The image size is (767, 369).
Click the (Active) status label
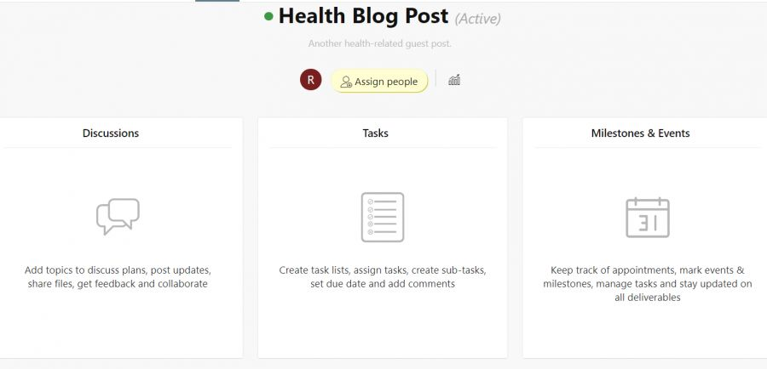(478, 19)
